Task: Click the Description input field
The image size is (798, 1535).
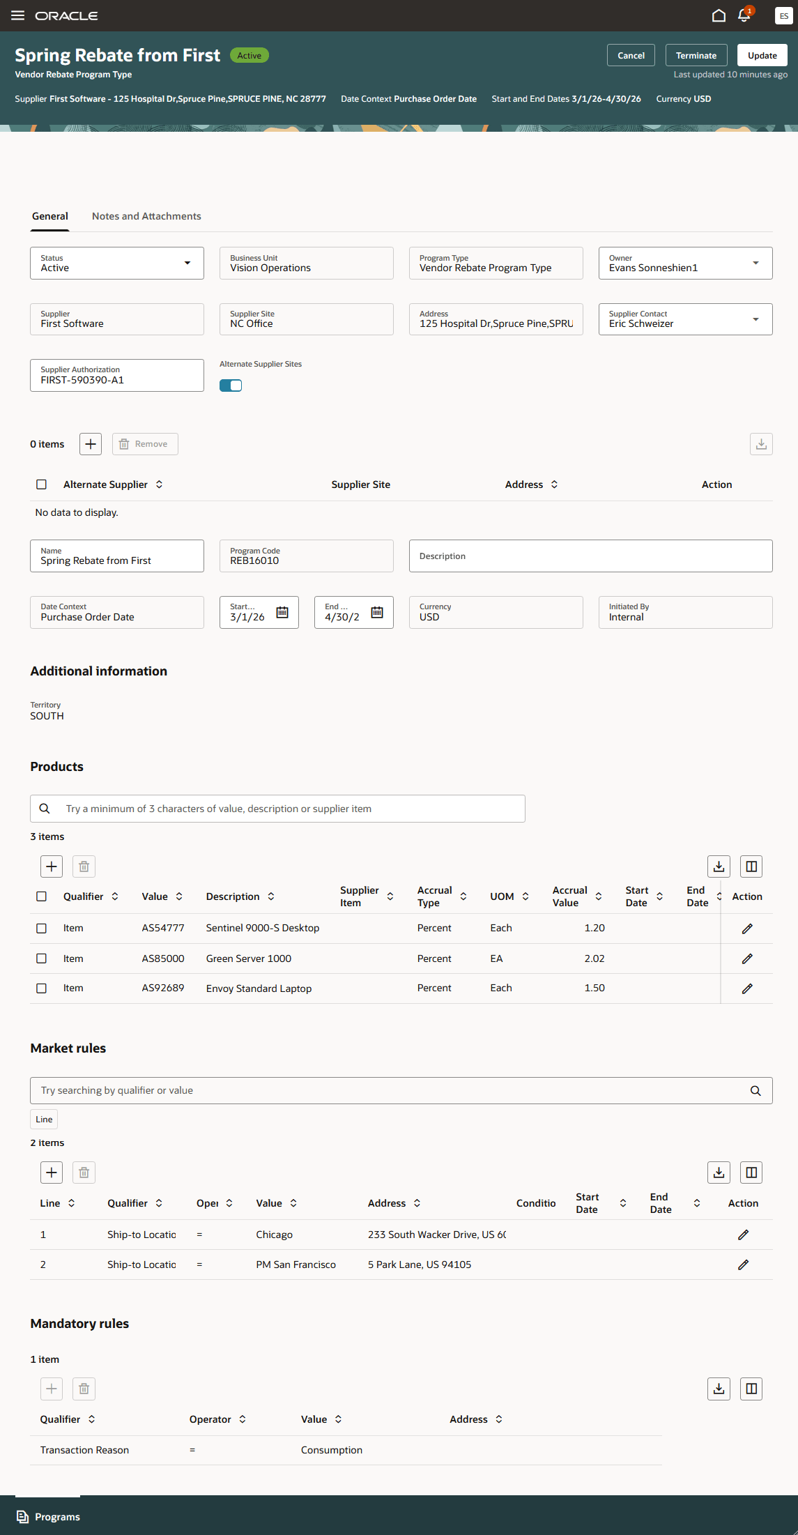Action: coord(590,556)
